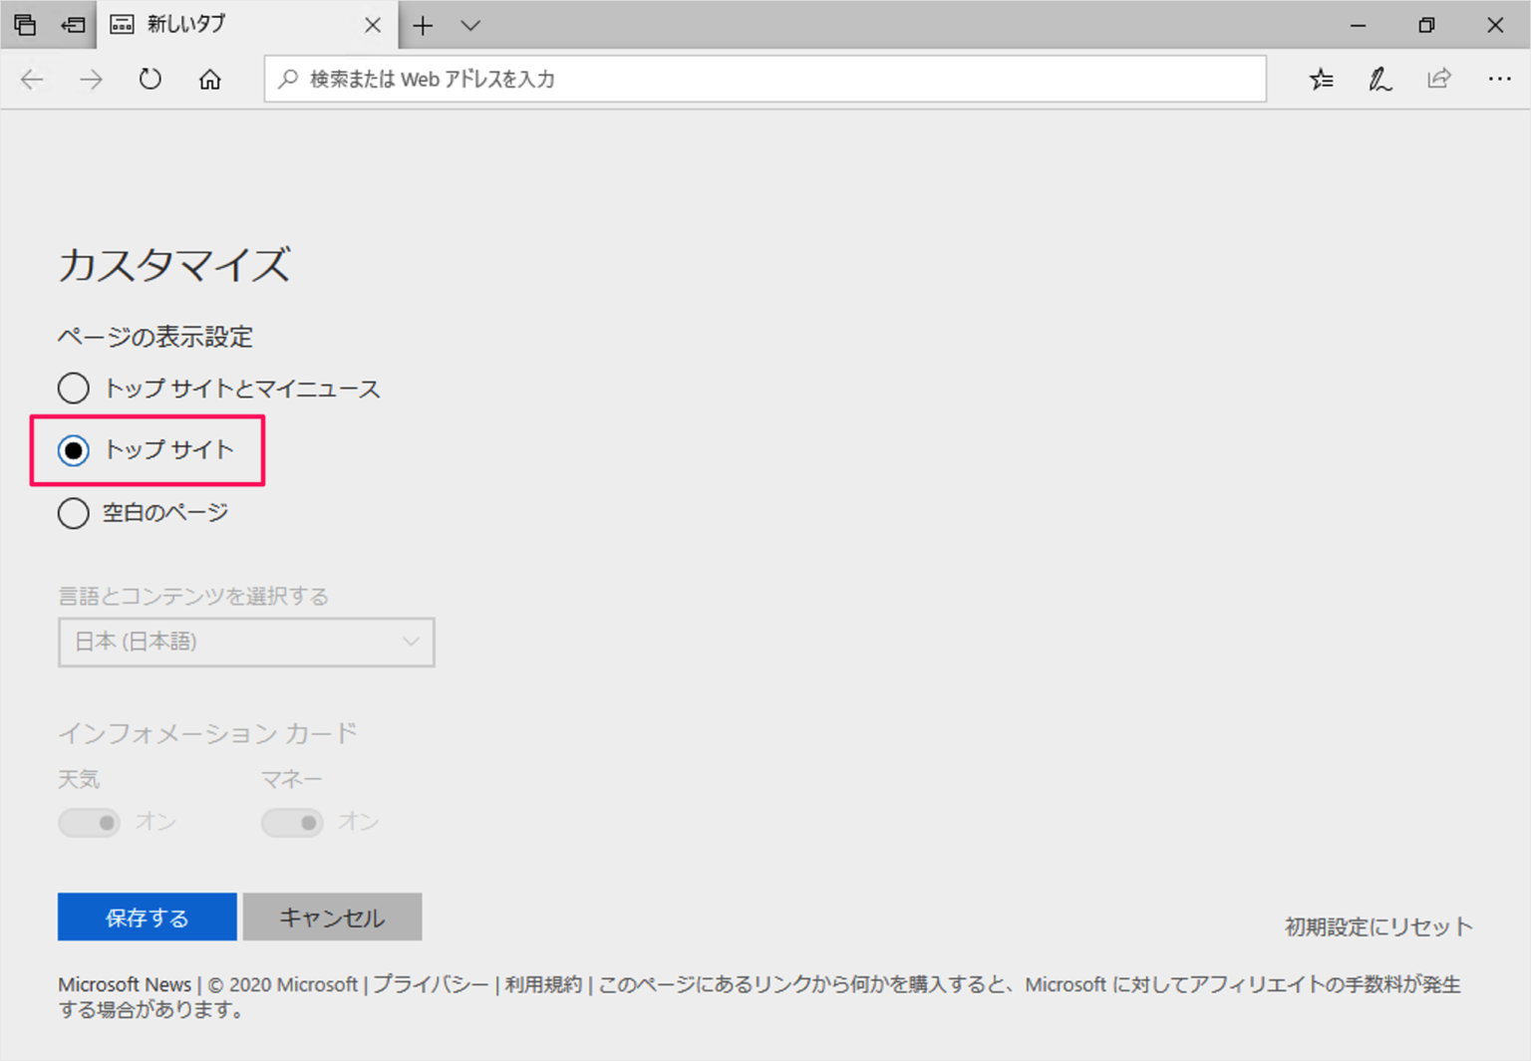The image size is (1531, 1061).
Task: Select the トップ サイト radio button
Action: pyautogui.click(x=74, y=450)
